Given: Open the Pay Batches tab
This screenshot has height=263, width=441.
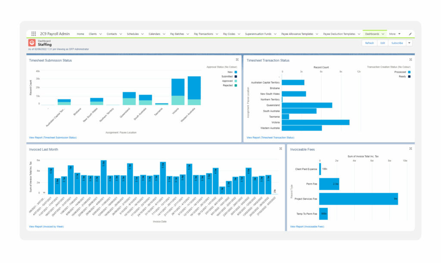Looking at the screenshot, I should tap(177, 34).
